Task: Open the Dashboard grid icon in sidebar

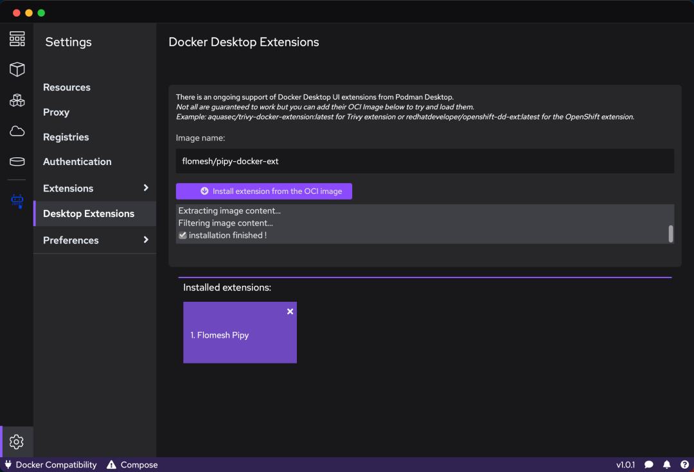Action: 17,39
